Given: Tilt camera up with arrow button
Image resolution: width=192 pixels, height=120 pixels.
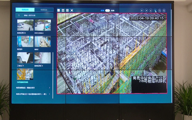Looking at the screenshot, I should (x=155, y=11).
